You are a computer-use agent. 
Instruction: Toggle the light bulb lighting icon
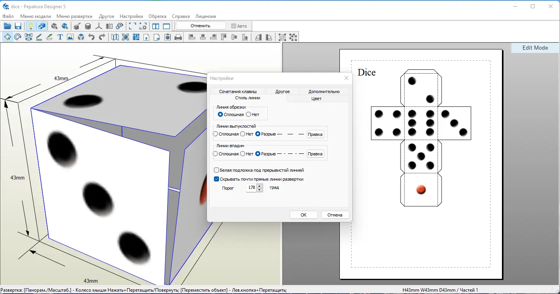coord(30,26)
